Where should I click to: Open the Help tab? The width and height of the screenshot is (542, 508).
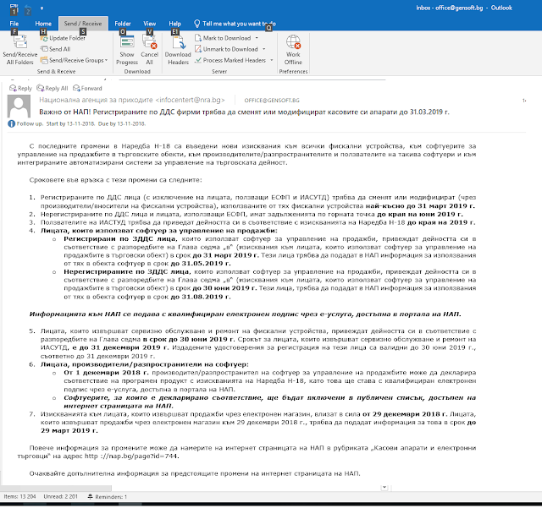[x=175, y=24]
